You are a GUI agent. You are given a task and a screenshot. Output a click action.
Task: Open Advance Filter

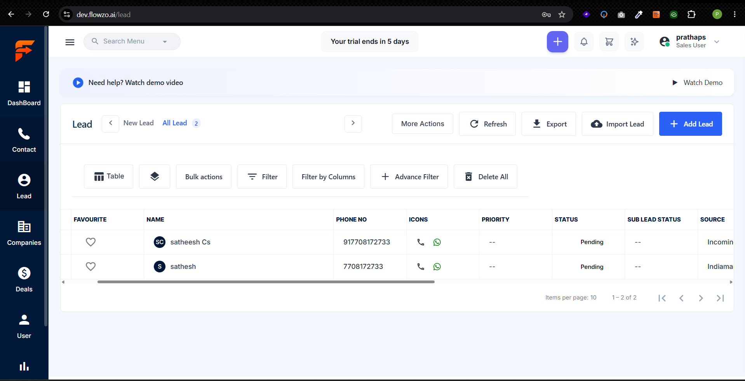click(409, 177)
